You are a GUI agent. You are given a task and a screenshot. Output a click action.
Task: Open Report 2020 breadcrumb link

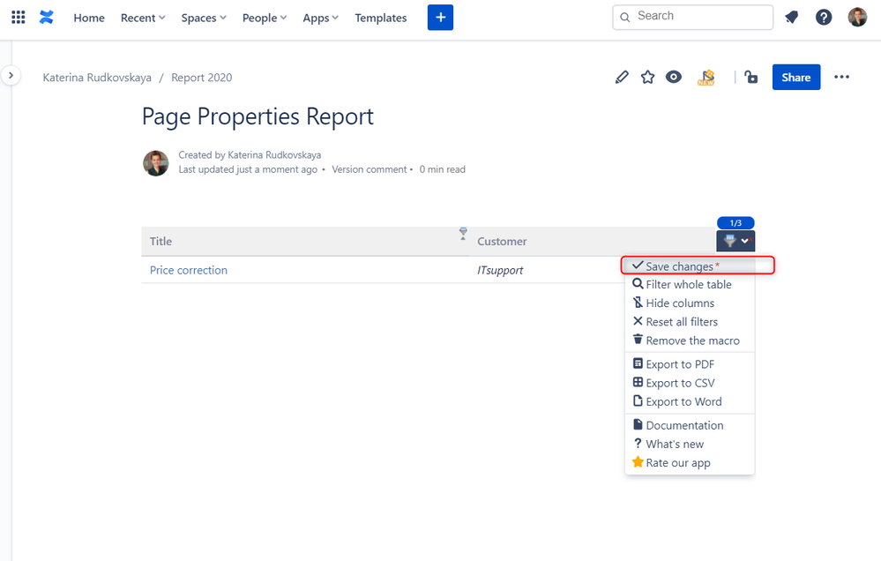(202, 78)
